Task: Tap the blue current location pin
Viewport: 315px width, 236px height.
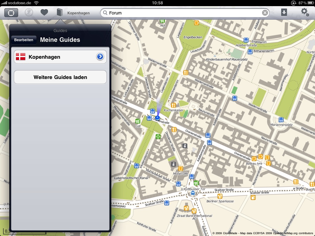Action: [x=157, y=117]
